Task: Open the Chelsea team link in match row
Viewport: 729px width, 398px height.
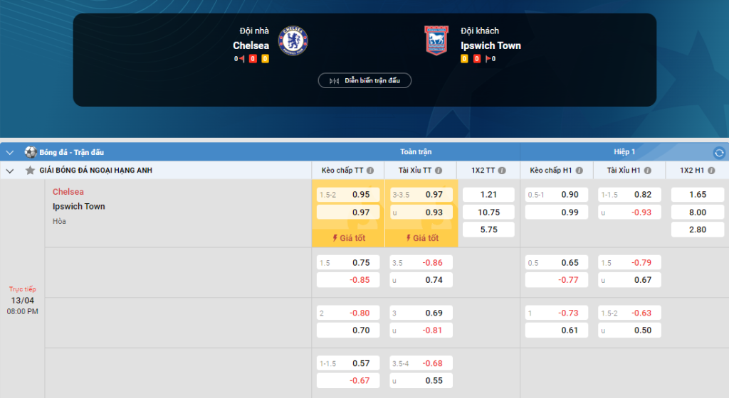Action: tap(68, 192)
